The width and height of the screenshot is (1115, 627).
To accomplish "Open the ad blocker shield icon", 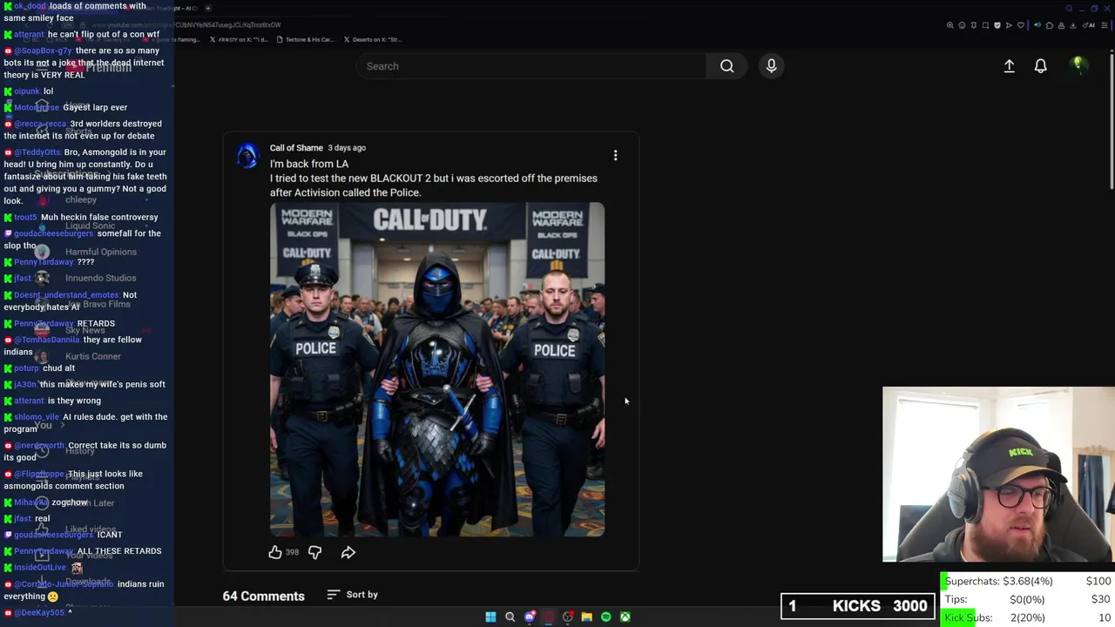I will pyautogui.click(x=997, y=25).
